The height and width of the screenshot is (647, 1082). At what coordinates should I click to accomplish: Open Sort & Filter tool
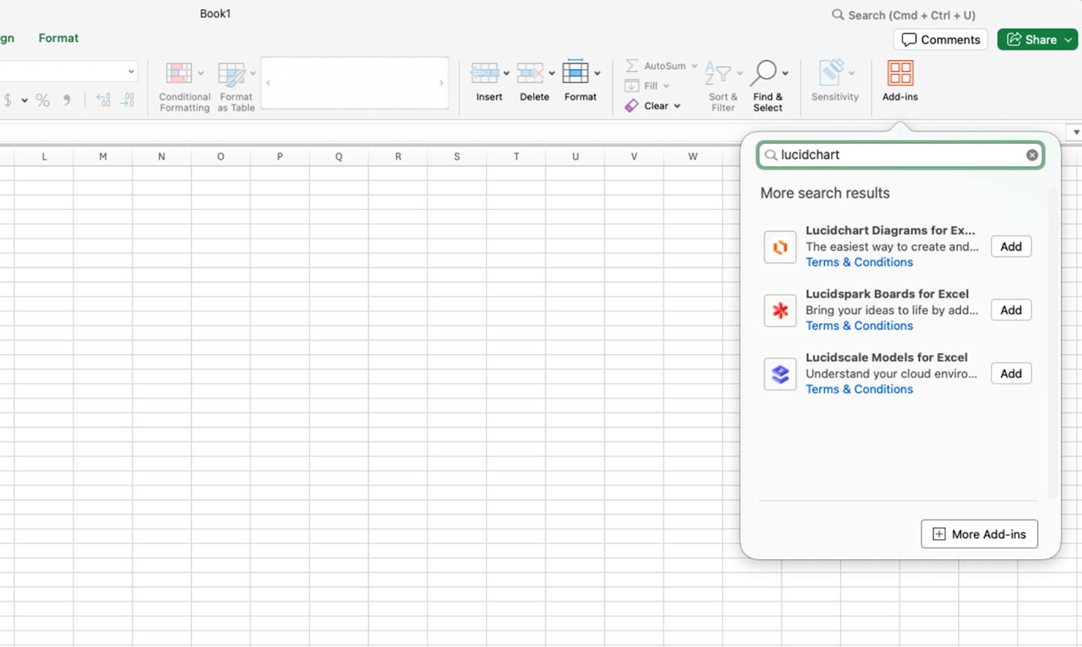tap(724, 86)
